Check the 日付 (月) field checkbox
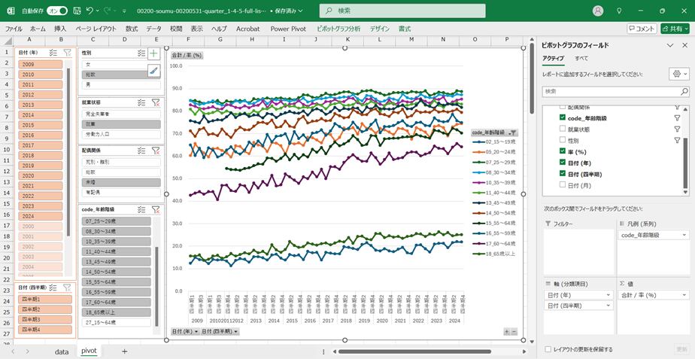The height and width of the screenshot is (359, 695). (x=563, y=185)
